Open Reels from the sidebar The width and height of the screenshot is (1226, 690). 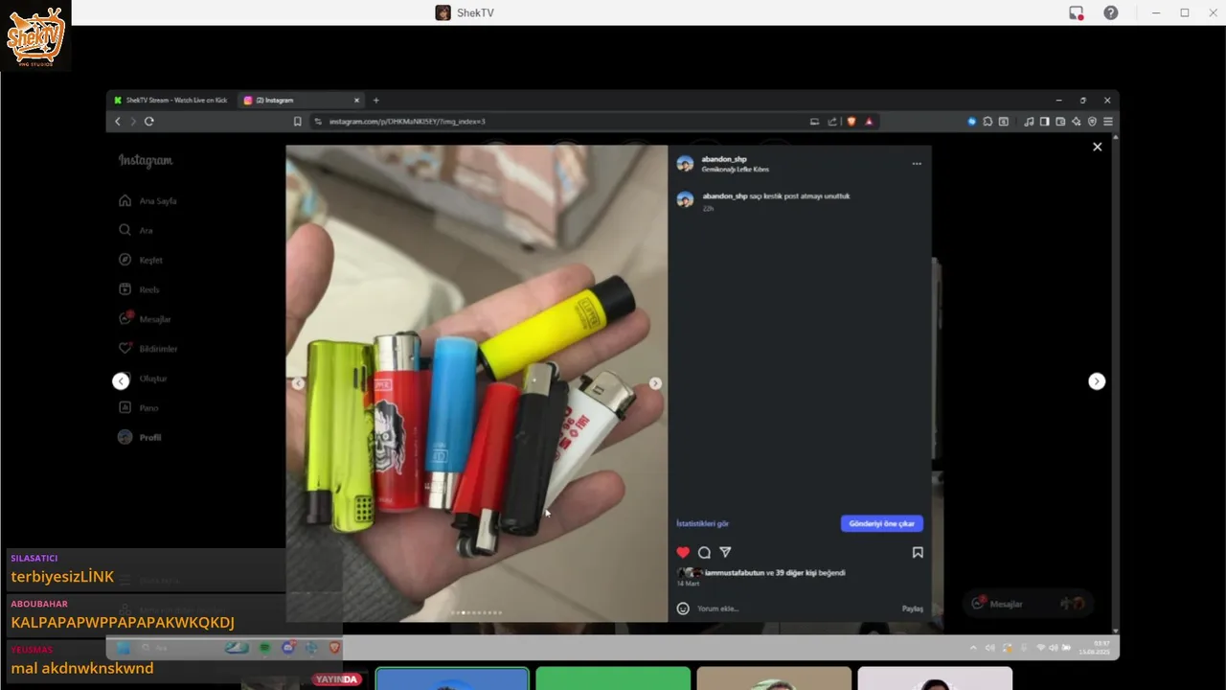pyautogui.click(x=139, y=289)
